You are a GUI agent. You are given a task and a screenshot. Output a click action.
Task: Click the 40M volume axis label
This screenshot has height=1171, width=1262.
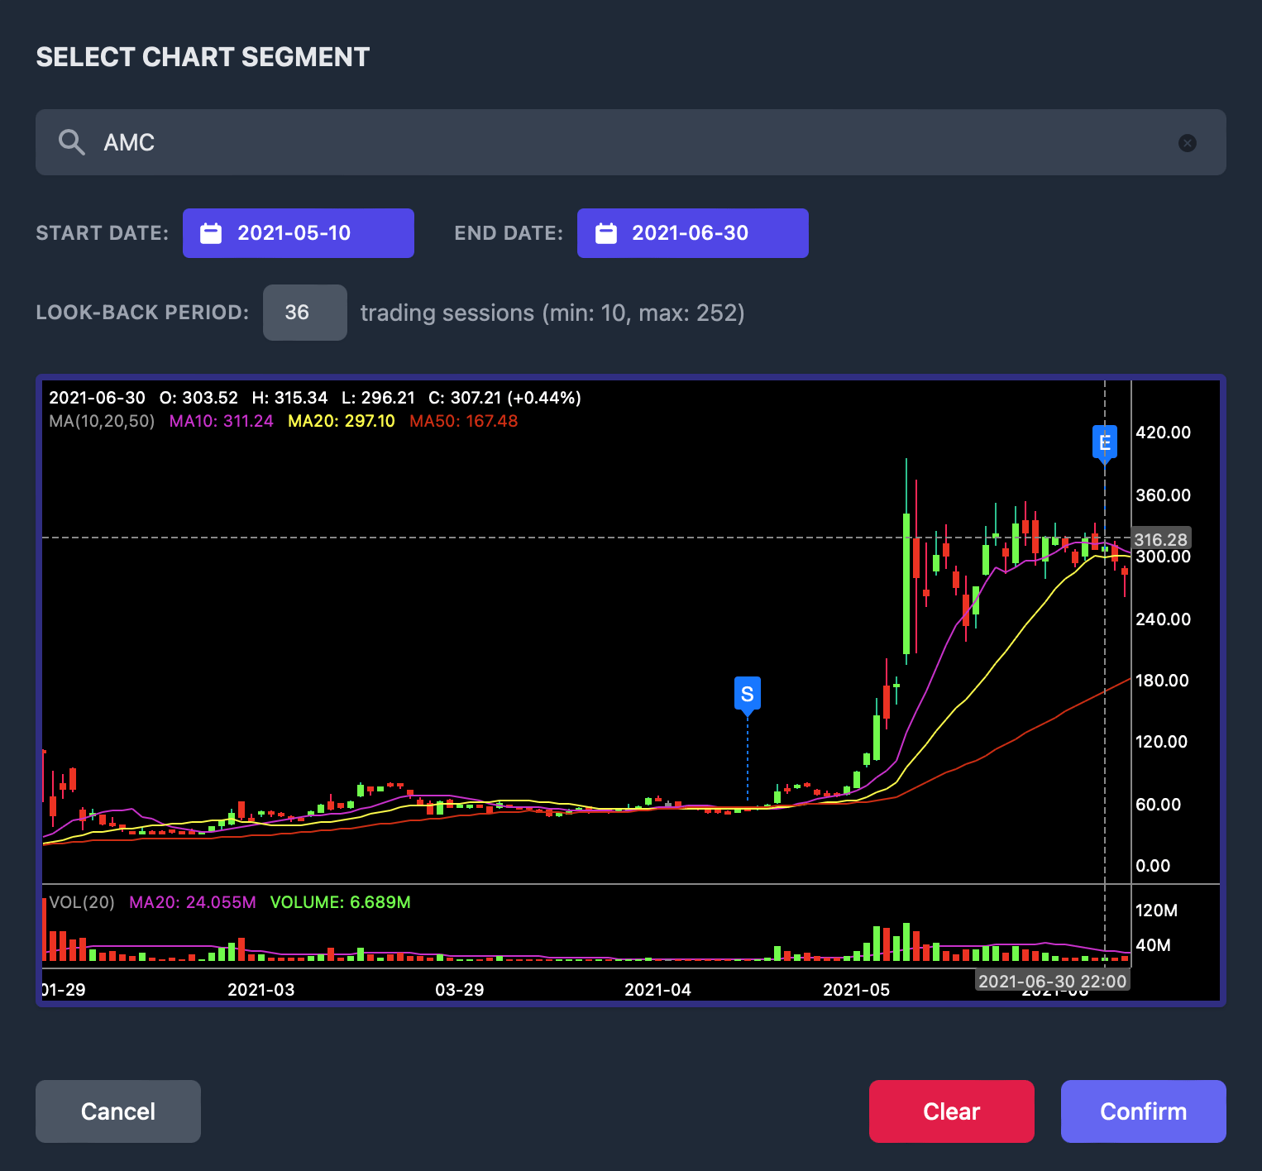pyautogui.click(x=1153, y=945)
